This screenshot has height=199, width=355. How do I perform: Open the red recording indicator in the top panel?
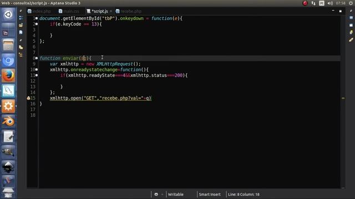point(305,3)
